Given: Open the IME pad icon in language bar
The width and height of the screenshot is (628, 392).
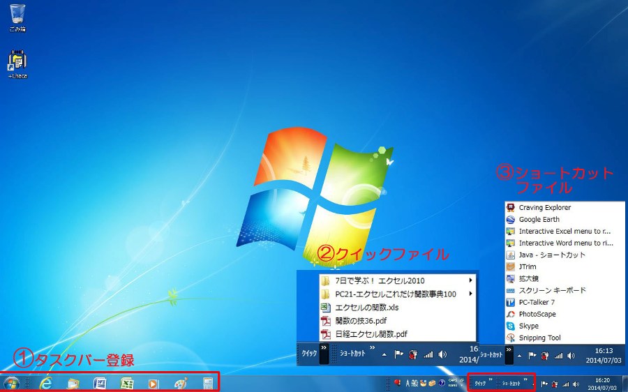Looking at the screenshot, I should pos(424,384).
